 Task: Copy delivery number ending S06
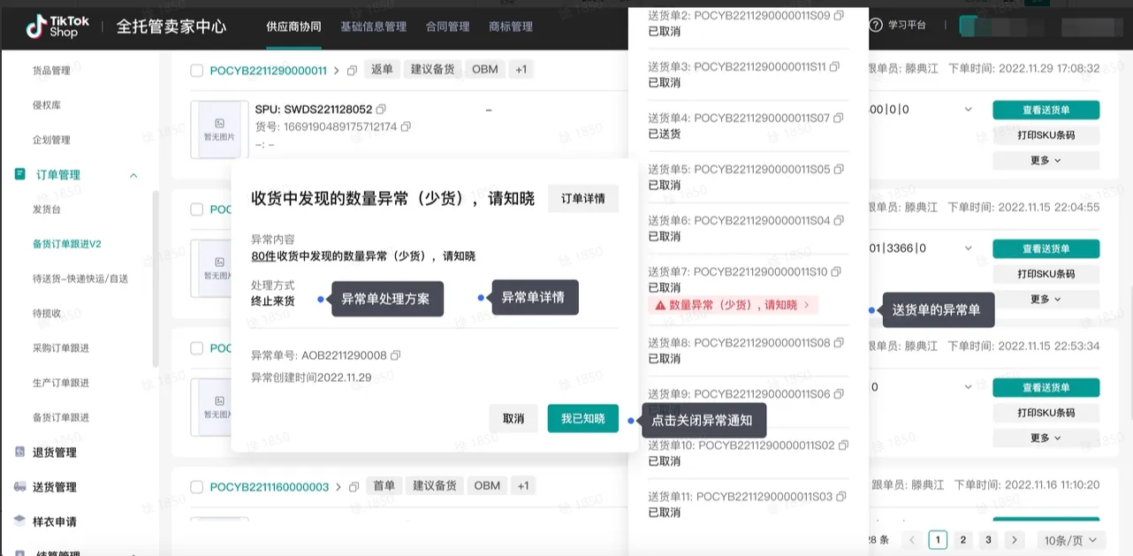point(838,393)
